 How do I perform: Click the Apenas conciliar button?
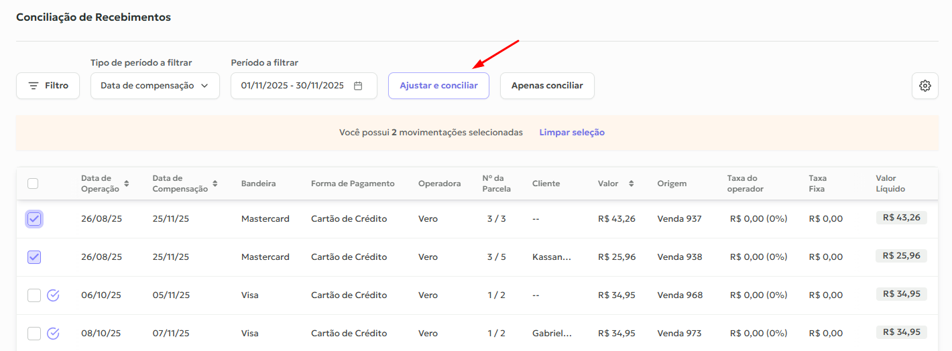click(547, 86)
